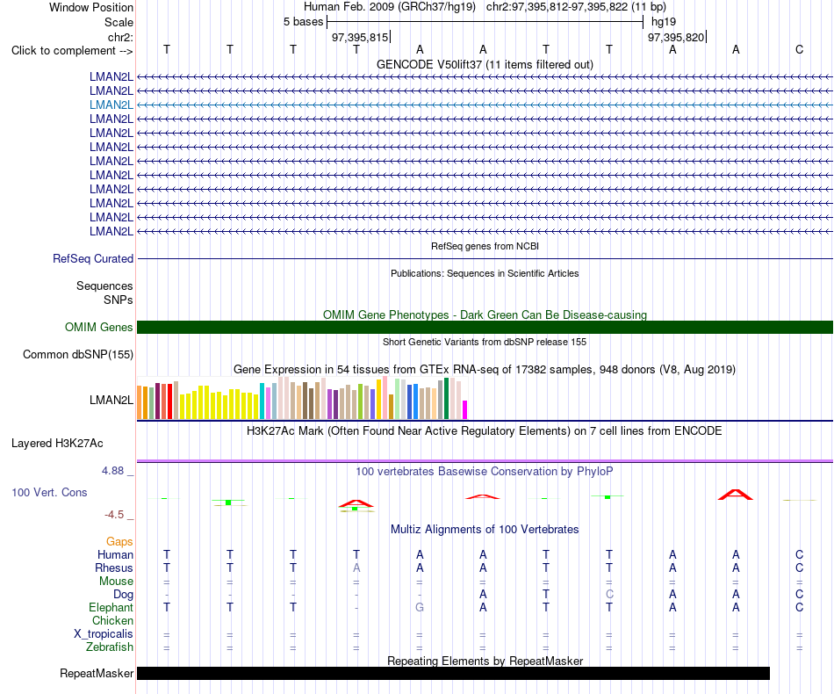This screenshot has width=834, height=694.
Task: Click the 'Human' species label
Action: [115, 555]
